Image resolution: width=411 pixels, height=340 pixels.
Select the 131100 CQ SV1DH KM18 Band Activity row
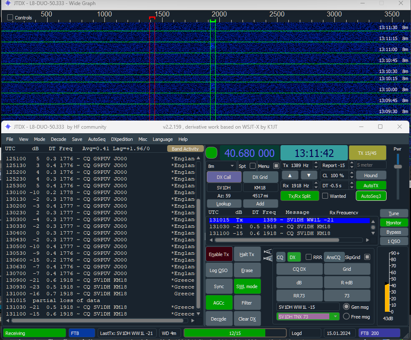[100, 314]
